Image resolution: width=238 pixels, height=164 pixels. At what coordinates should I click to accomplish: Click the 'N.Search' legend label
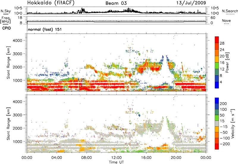[230, 11]
